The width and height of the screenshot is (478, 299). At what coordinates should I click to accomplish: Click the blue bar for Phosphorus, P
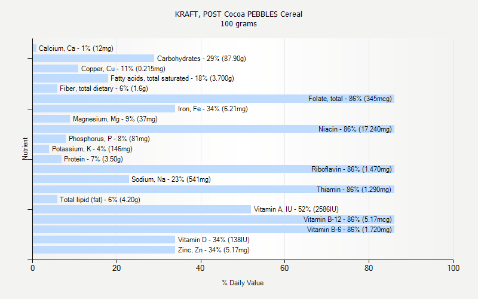(50, 139)
